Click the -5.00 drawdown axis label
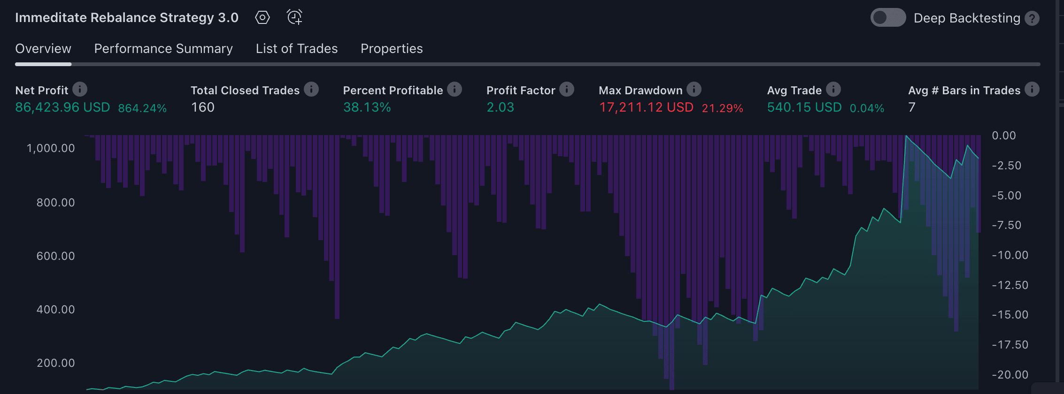This screenshot has width=1064, height=394. pos(1007,196)
